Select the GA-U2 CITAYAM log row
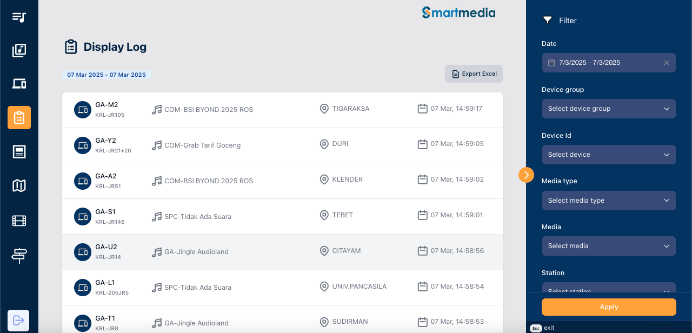The image size is (692, 333). coord(282,252)
